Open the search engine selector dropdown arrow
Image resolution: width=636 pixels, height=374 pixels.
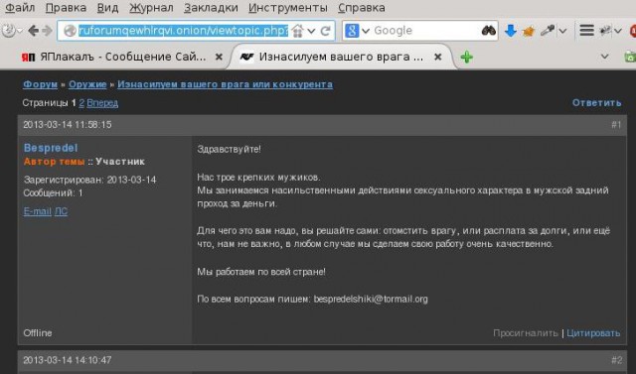pos(366,31)
